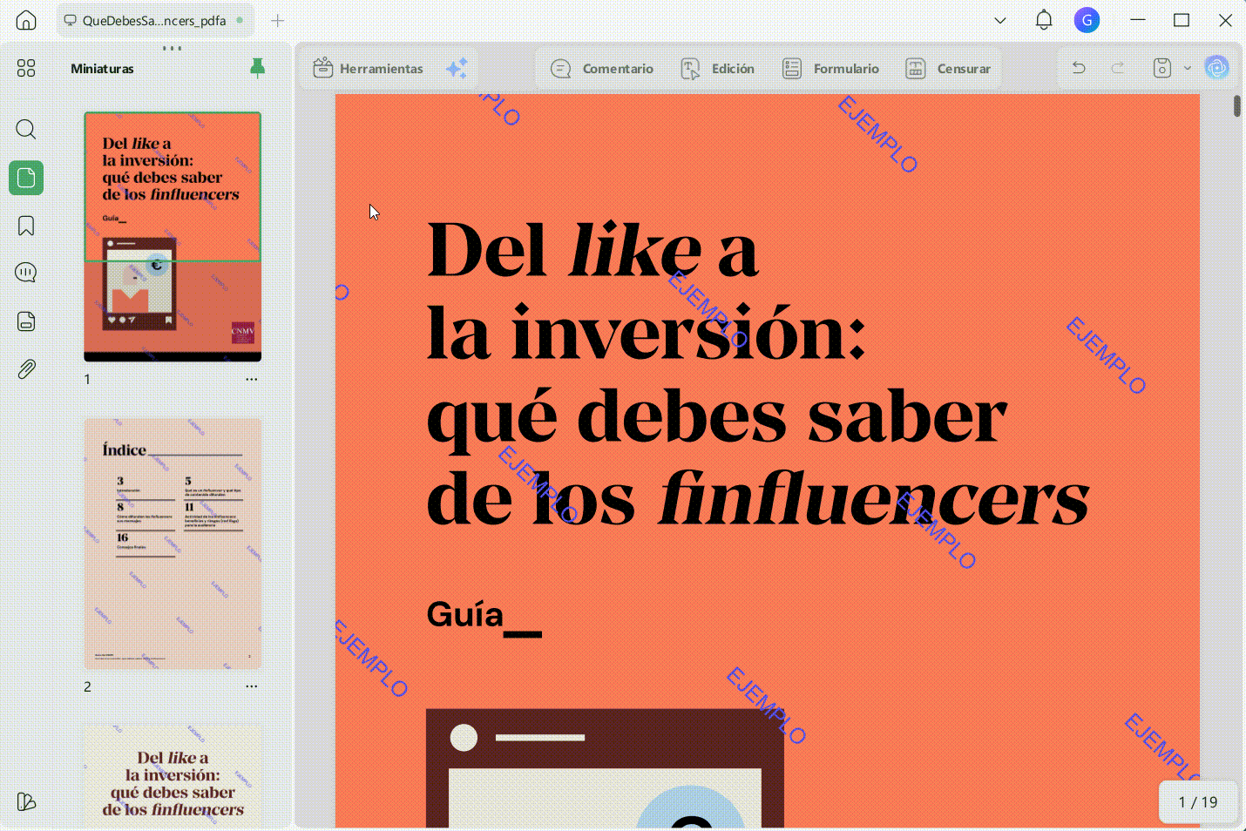Expand the tab list chevron
The width and height of the screenshot is (1246, 831).
pyautogui.click(x=1000, y=20)
